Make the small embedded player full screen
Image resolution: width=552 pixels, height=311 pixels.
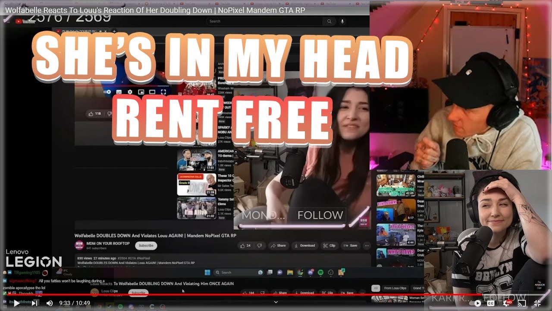click(x=163, y=92)
